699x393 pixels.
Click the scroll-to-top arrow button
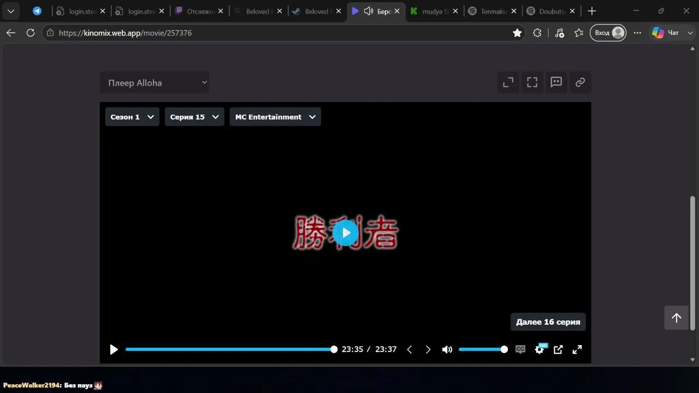(x=677, y=318)
